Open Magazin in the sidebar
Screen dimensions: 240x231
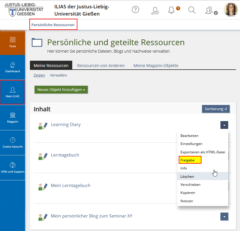[12, 117]
